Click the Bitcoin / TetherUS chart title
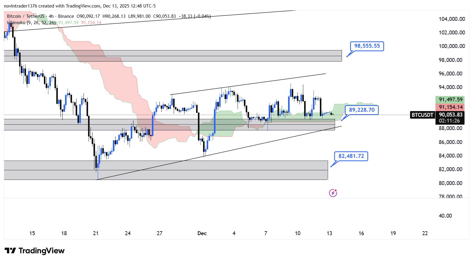This screenshot has width=473, height=262. pyautogui.click(x=26, y=16)
